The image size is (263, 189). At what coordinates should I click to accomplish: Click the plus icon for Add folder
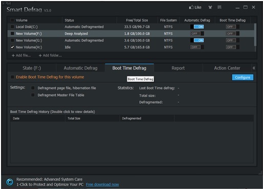pos(40,56)
